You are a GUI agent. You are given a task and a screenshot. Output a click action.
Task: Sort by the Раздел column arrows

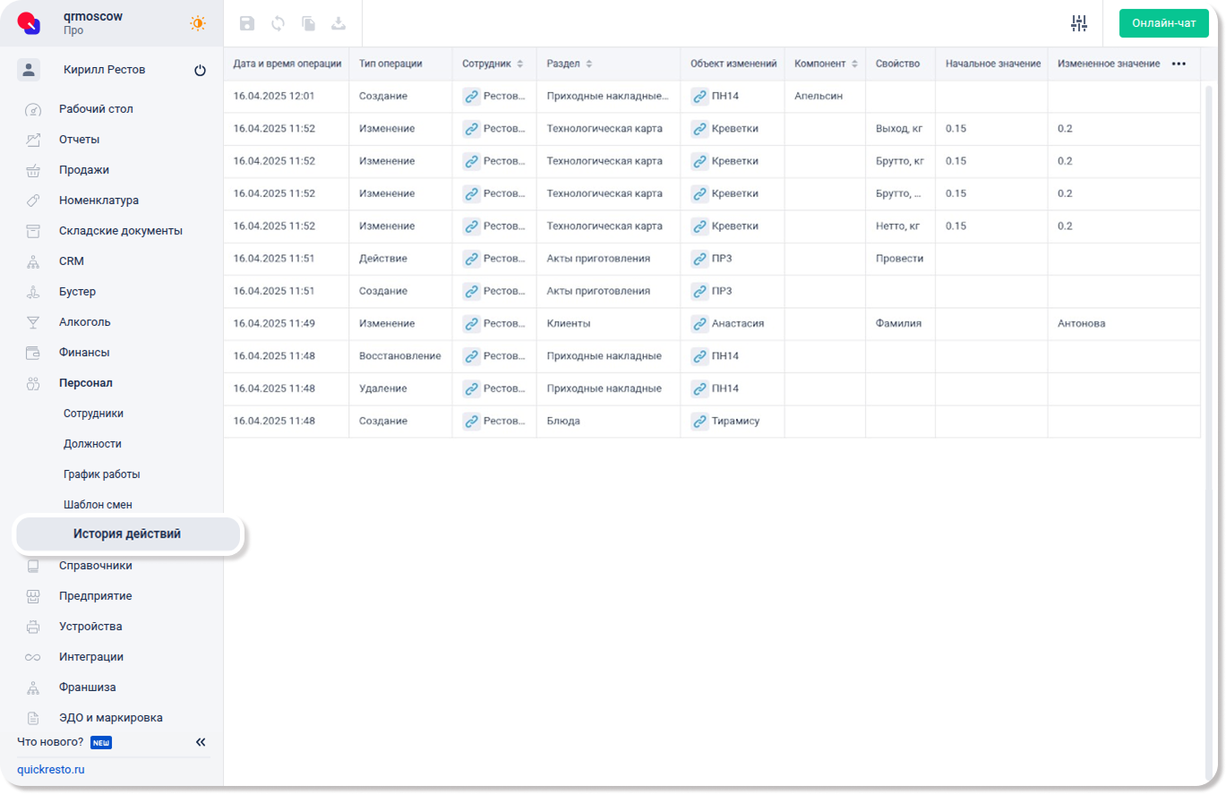point(588,64)
